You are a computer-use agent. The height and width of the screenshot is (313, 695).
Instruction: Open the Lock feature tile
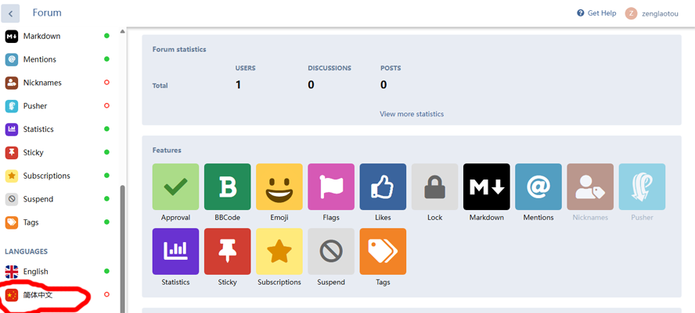(x=434, y=187)
